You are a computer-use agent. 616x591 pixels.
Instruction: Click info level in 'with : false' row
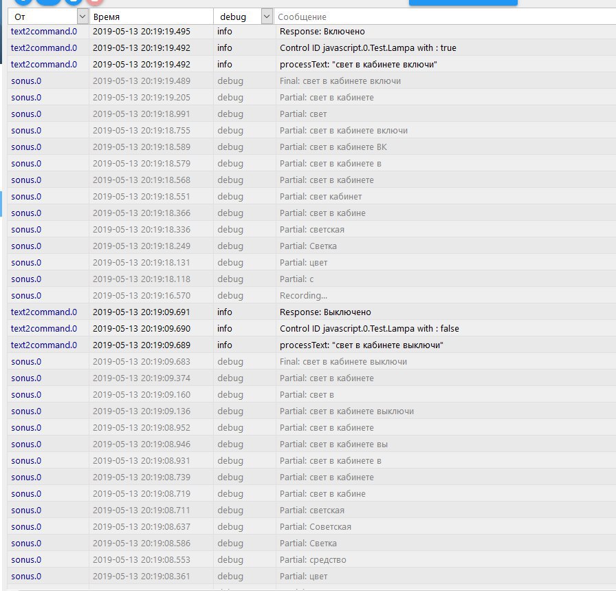tap(225, 329)
